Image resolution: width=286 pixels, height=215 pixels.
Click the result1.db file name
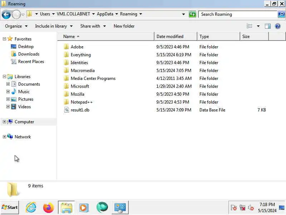point(80,110)
